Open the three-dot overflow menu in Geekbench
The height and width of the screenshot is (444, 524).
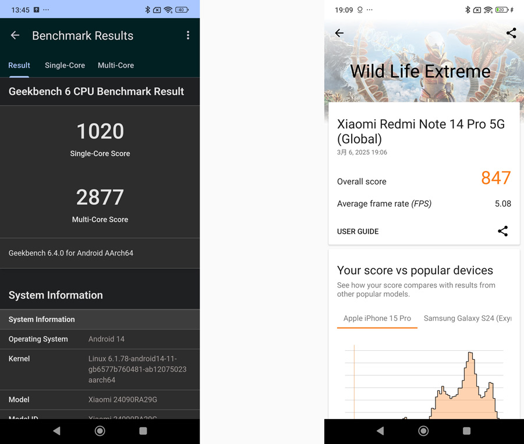pyautogui.click(x=188, y=35)
